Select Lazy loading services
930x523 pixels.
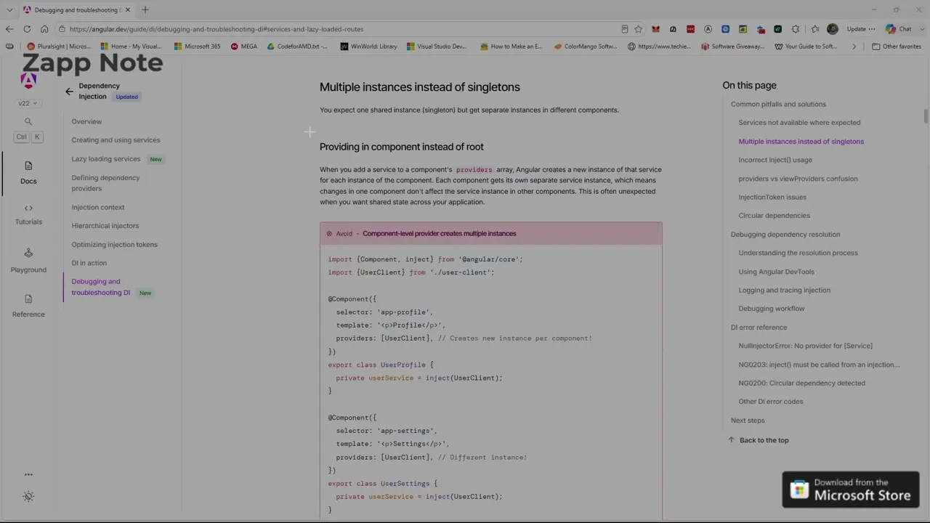tap(105, 159)
